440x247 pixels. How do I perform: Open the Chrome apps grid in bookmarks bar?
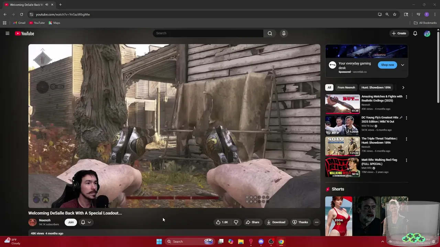pos(4,23)
